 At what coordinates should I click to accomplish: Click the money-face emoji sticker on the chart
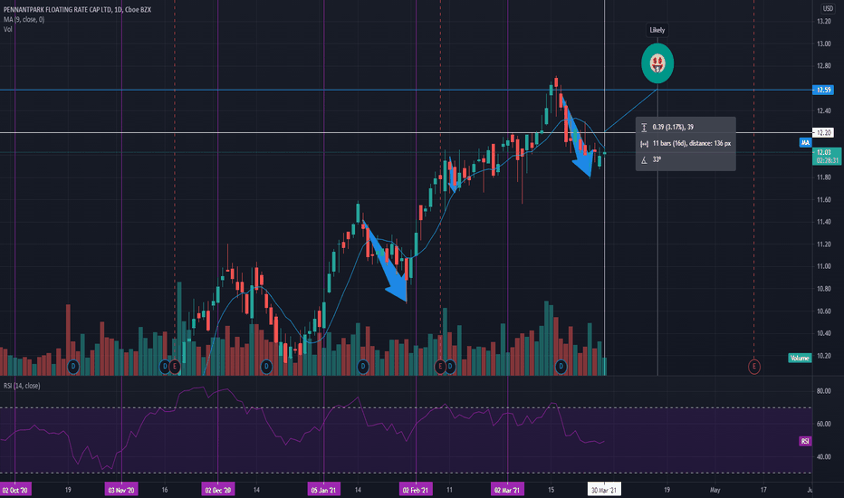pos(657,63)
